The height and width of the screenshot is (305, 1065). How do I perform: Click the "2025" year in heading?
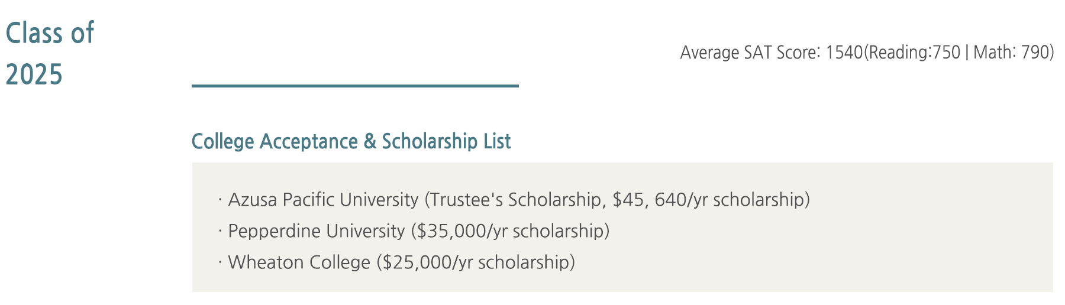click(34, 75)
